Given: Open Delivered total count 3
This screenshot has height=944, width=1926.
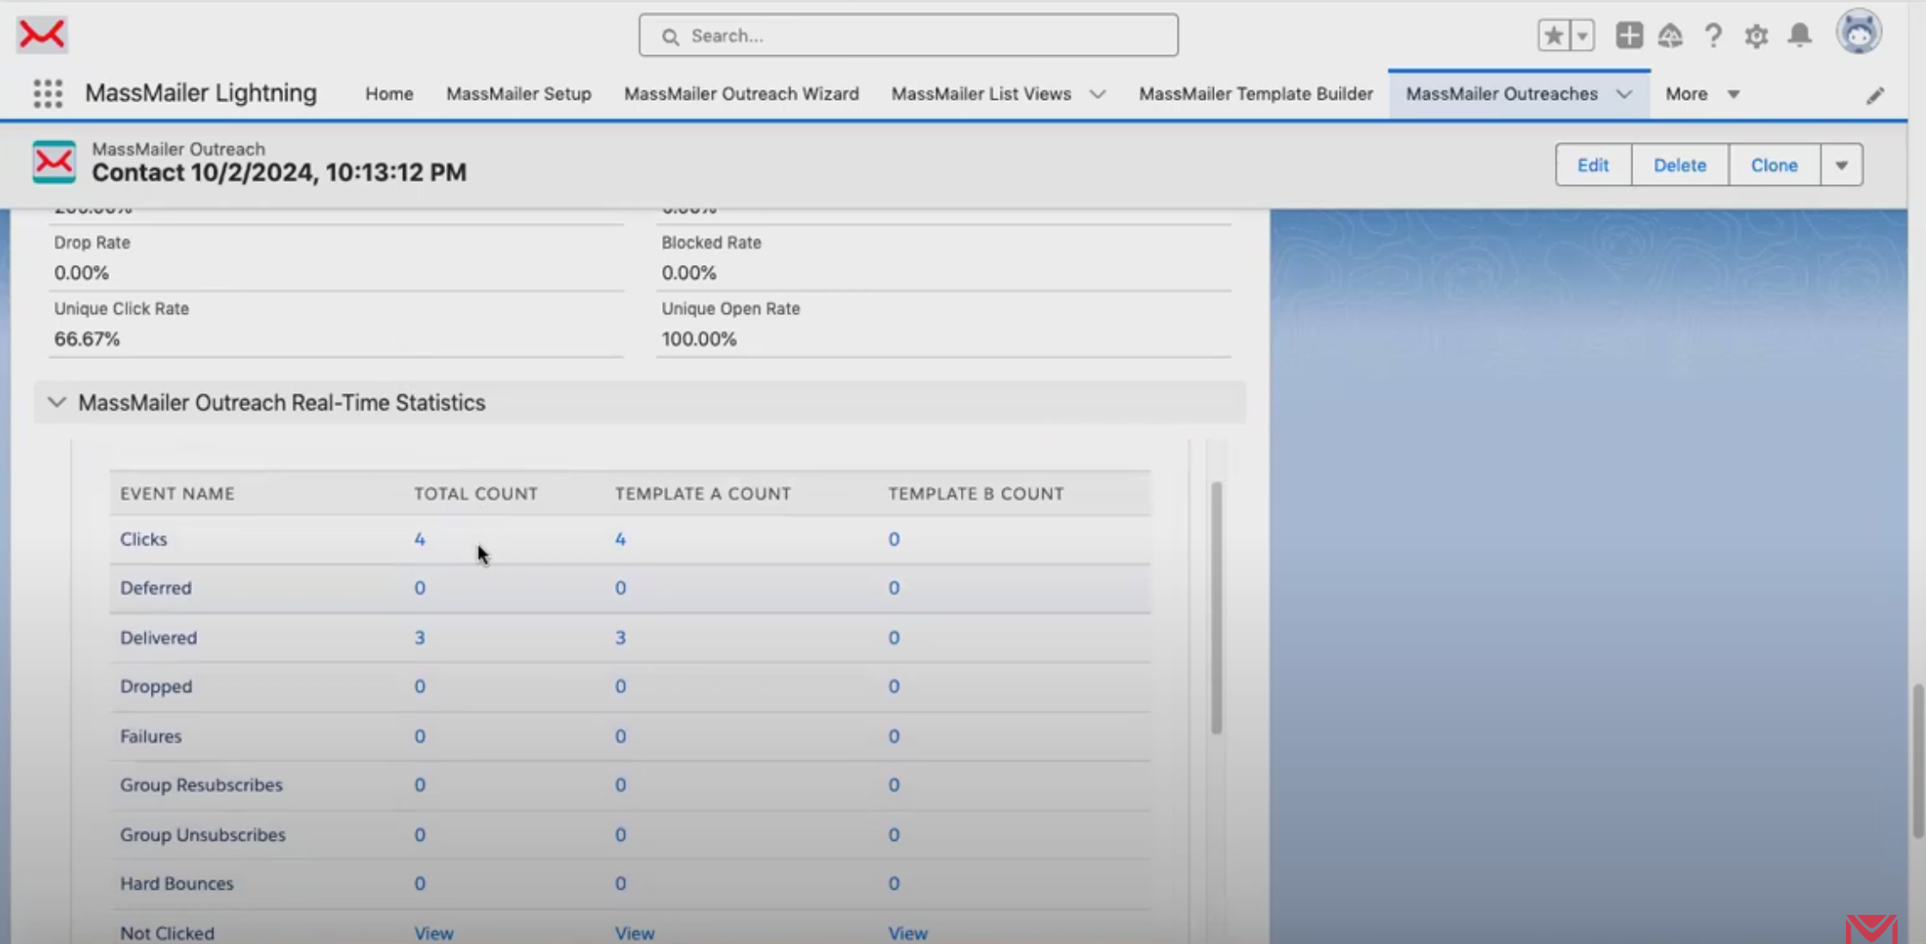Looking at the screenshot, I should 419,638.
